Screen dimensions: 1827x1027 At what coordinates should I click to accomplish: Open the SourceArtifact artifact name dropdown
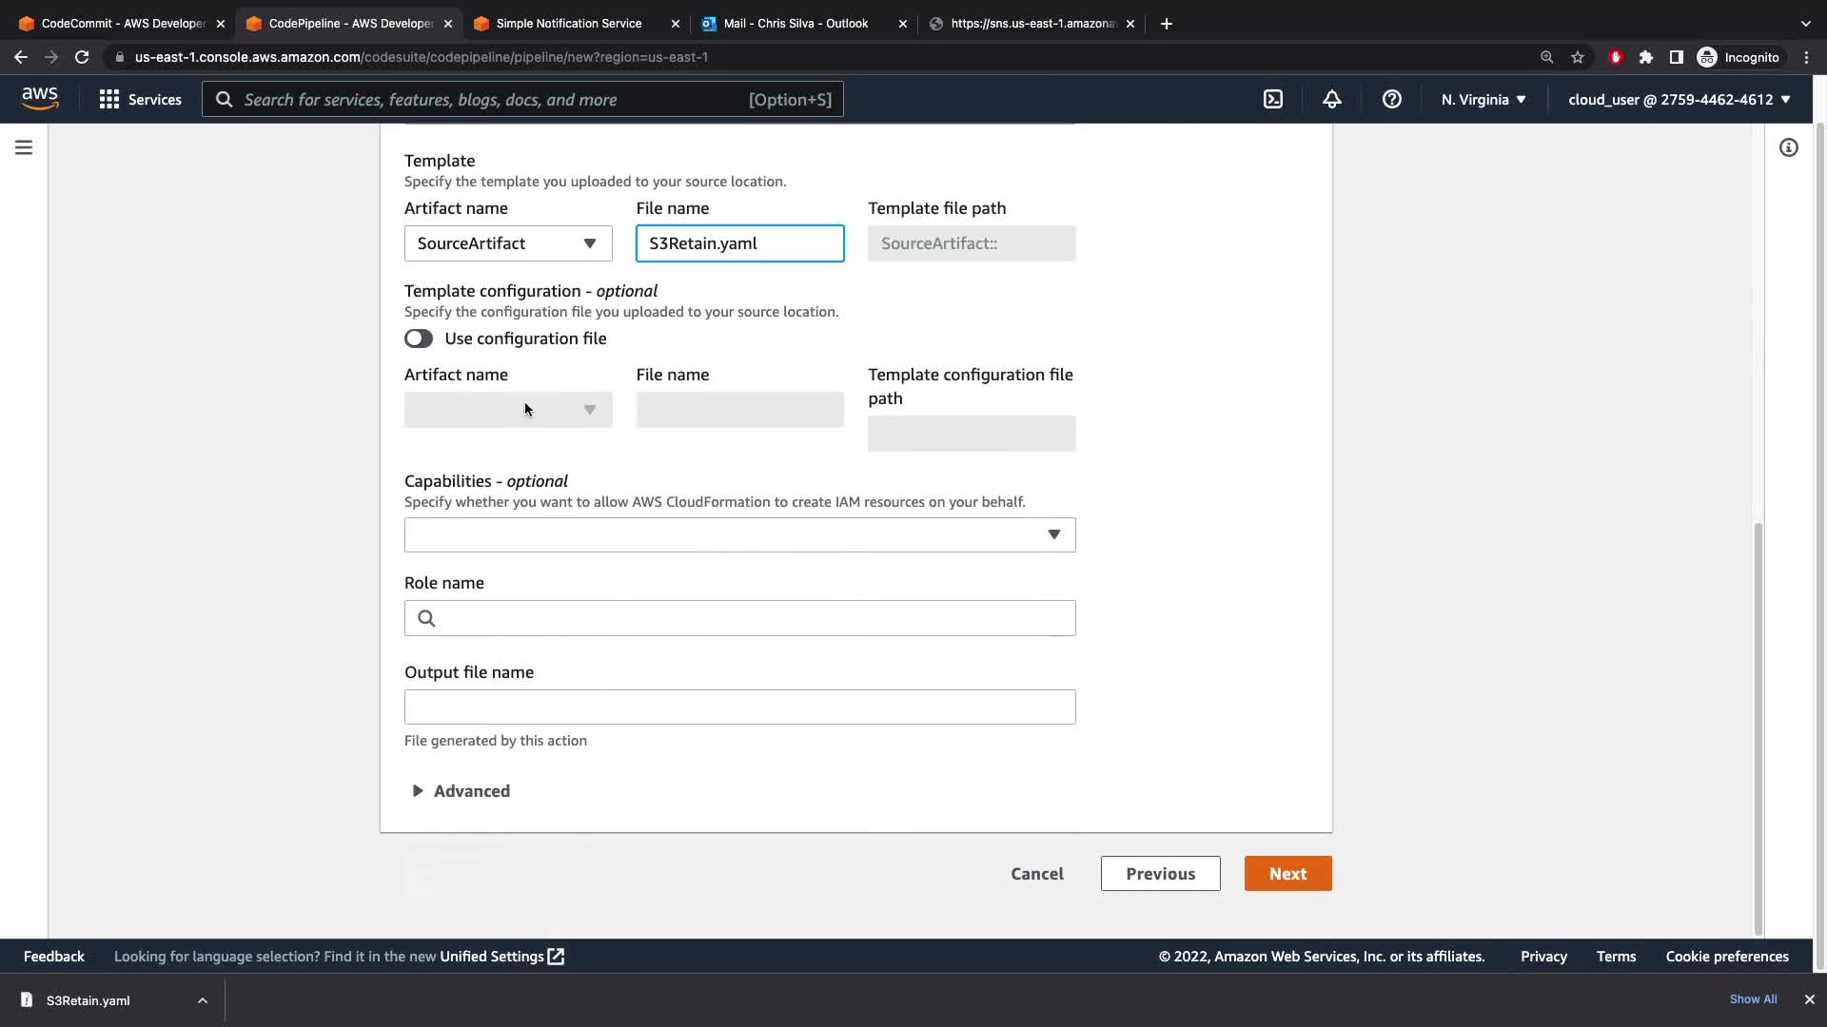pos(507,243)
